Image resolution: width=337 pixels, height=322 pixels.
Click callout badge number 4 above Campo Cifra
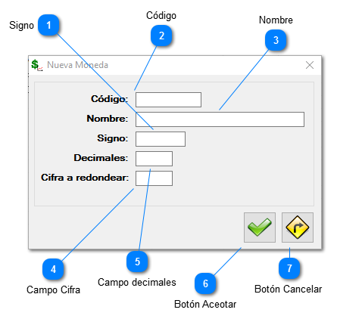coord(53,269)
